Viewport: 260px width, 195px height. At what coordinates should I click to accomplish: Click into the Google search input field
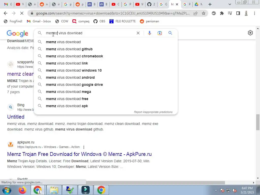(90, 33)
